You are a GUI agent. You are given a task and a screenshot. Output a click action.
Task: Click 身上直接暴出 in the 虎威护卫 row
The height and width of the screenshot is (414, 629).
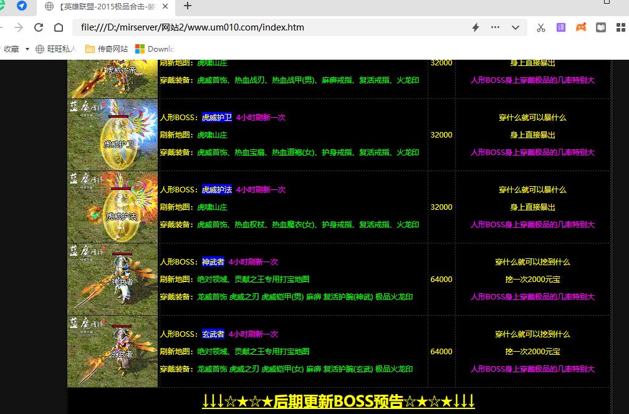click(x=532, y=135)
